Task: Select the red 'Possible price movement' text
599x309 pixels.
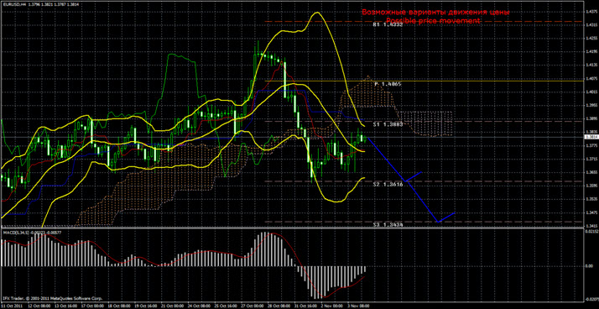Action: click(x=433, y=21)
